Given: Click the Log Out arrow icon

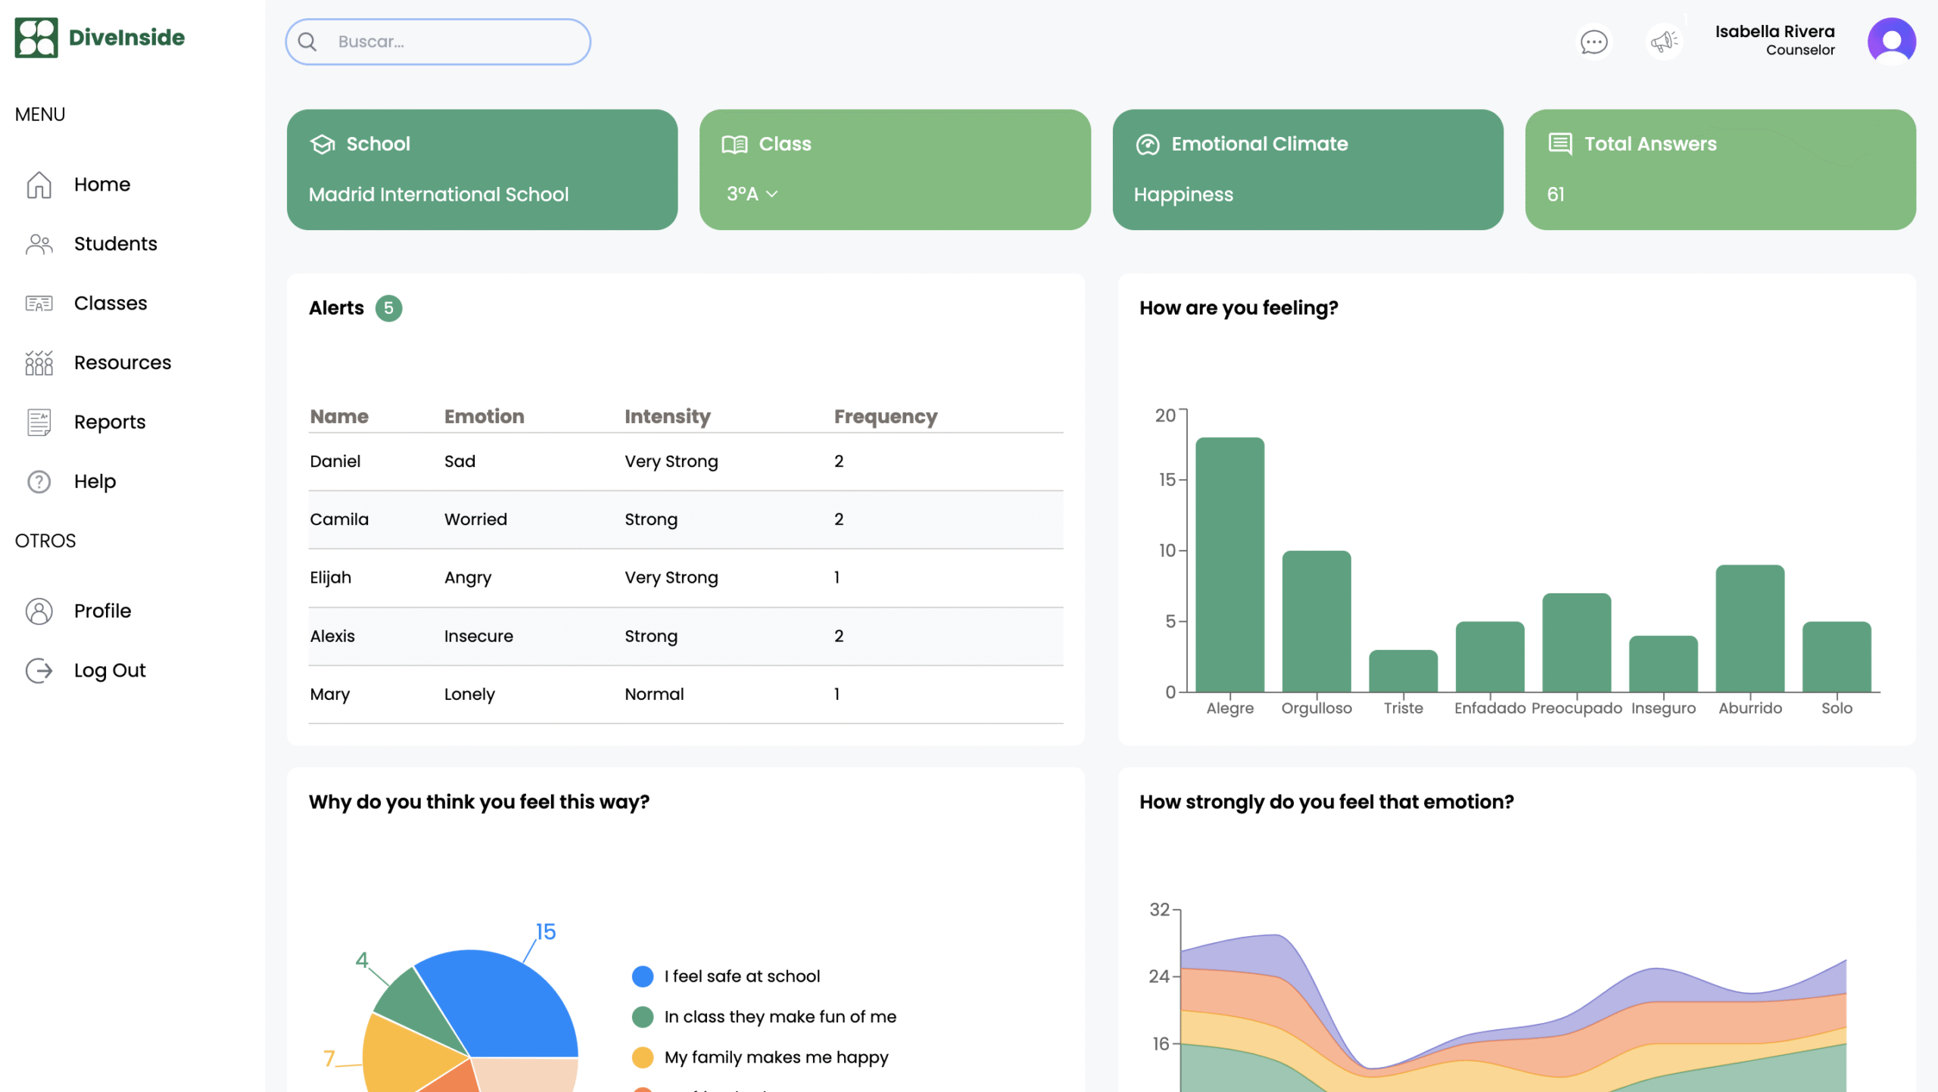Looking at the screenshot, I should click(x=39, y=670).
